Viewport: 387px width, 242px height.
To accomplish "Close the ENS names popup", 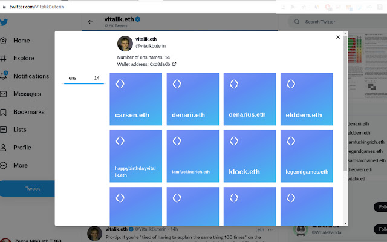I will 338,37.
